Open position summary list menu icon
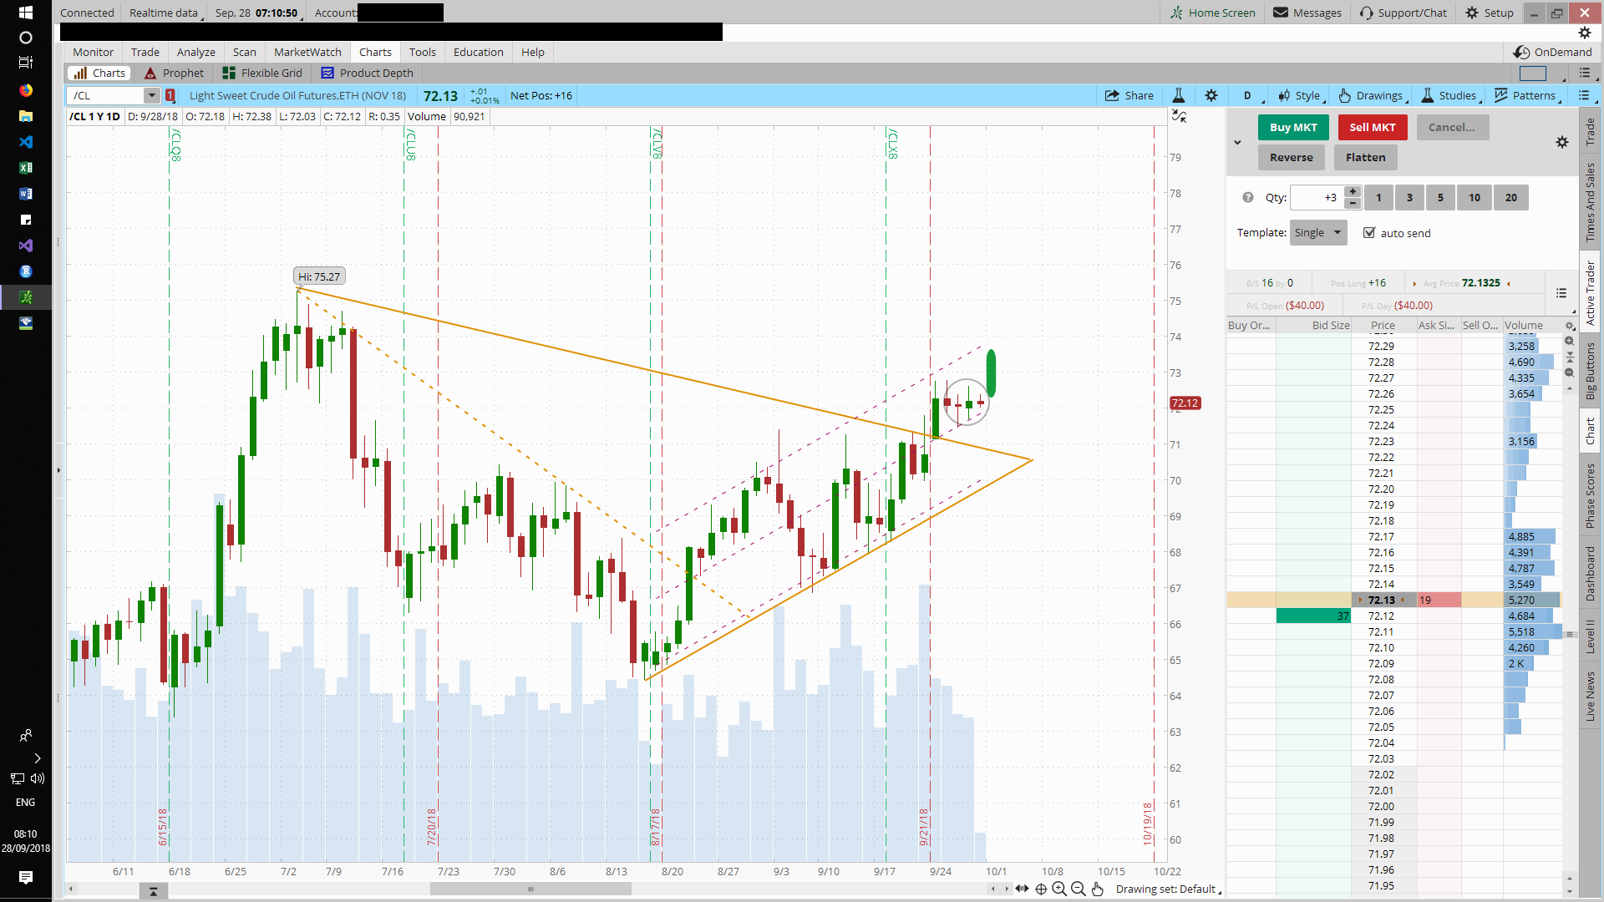This screenshot has width=1604, height=902. point(1561,293)
